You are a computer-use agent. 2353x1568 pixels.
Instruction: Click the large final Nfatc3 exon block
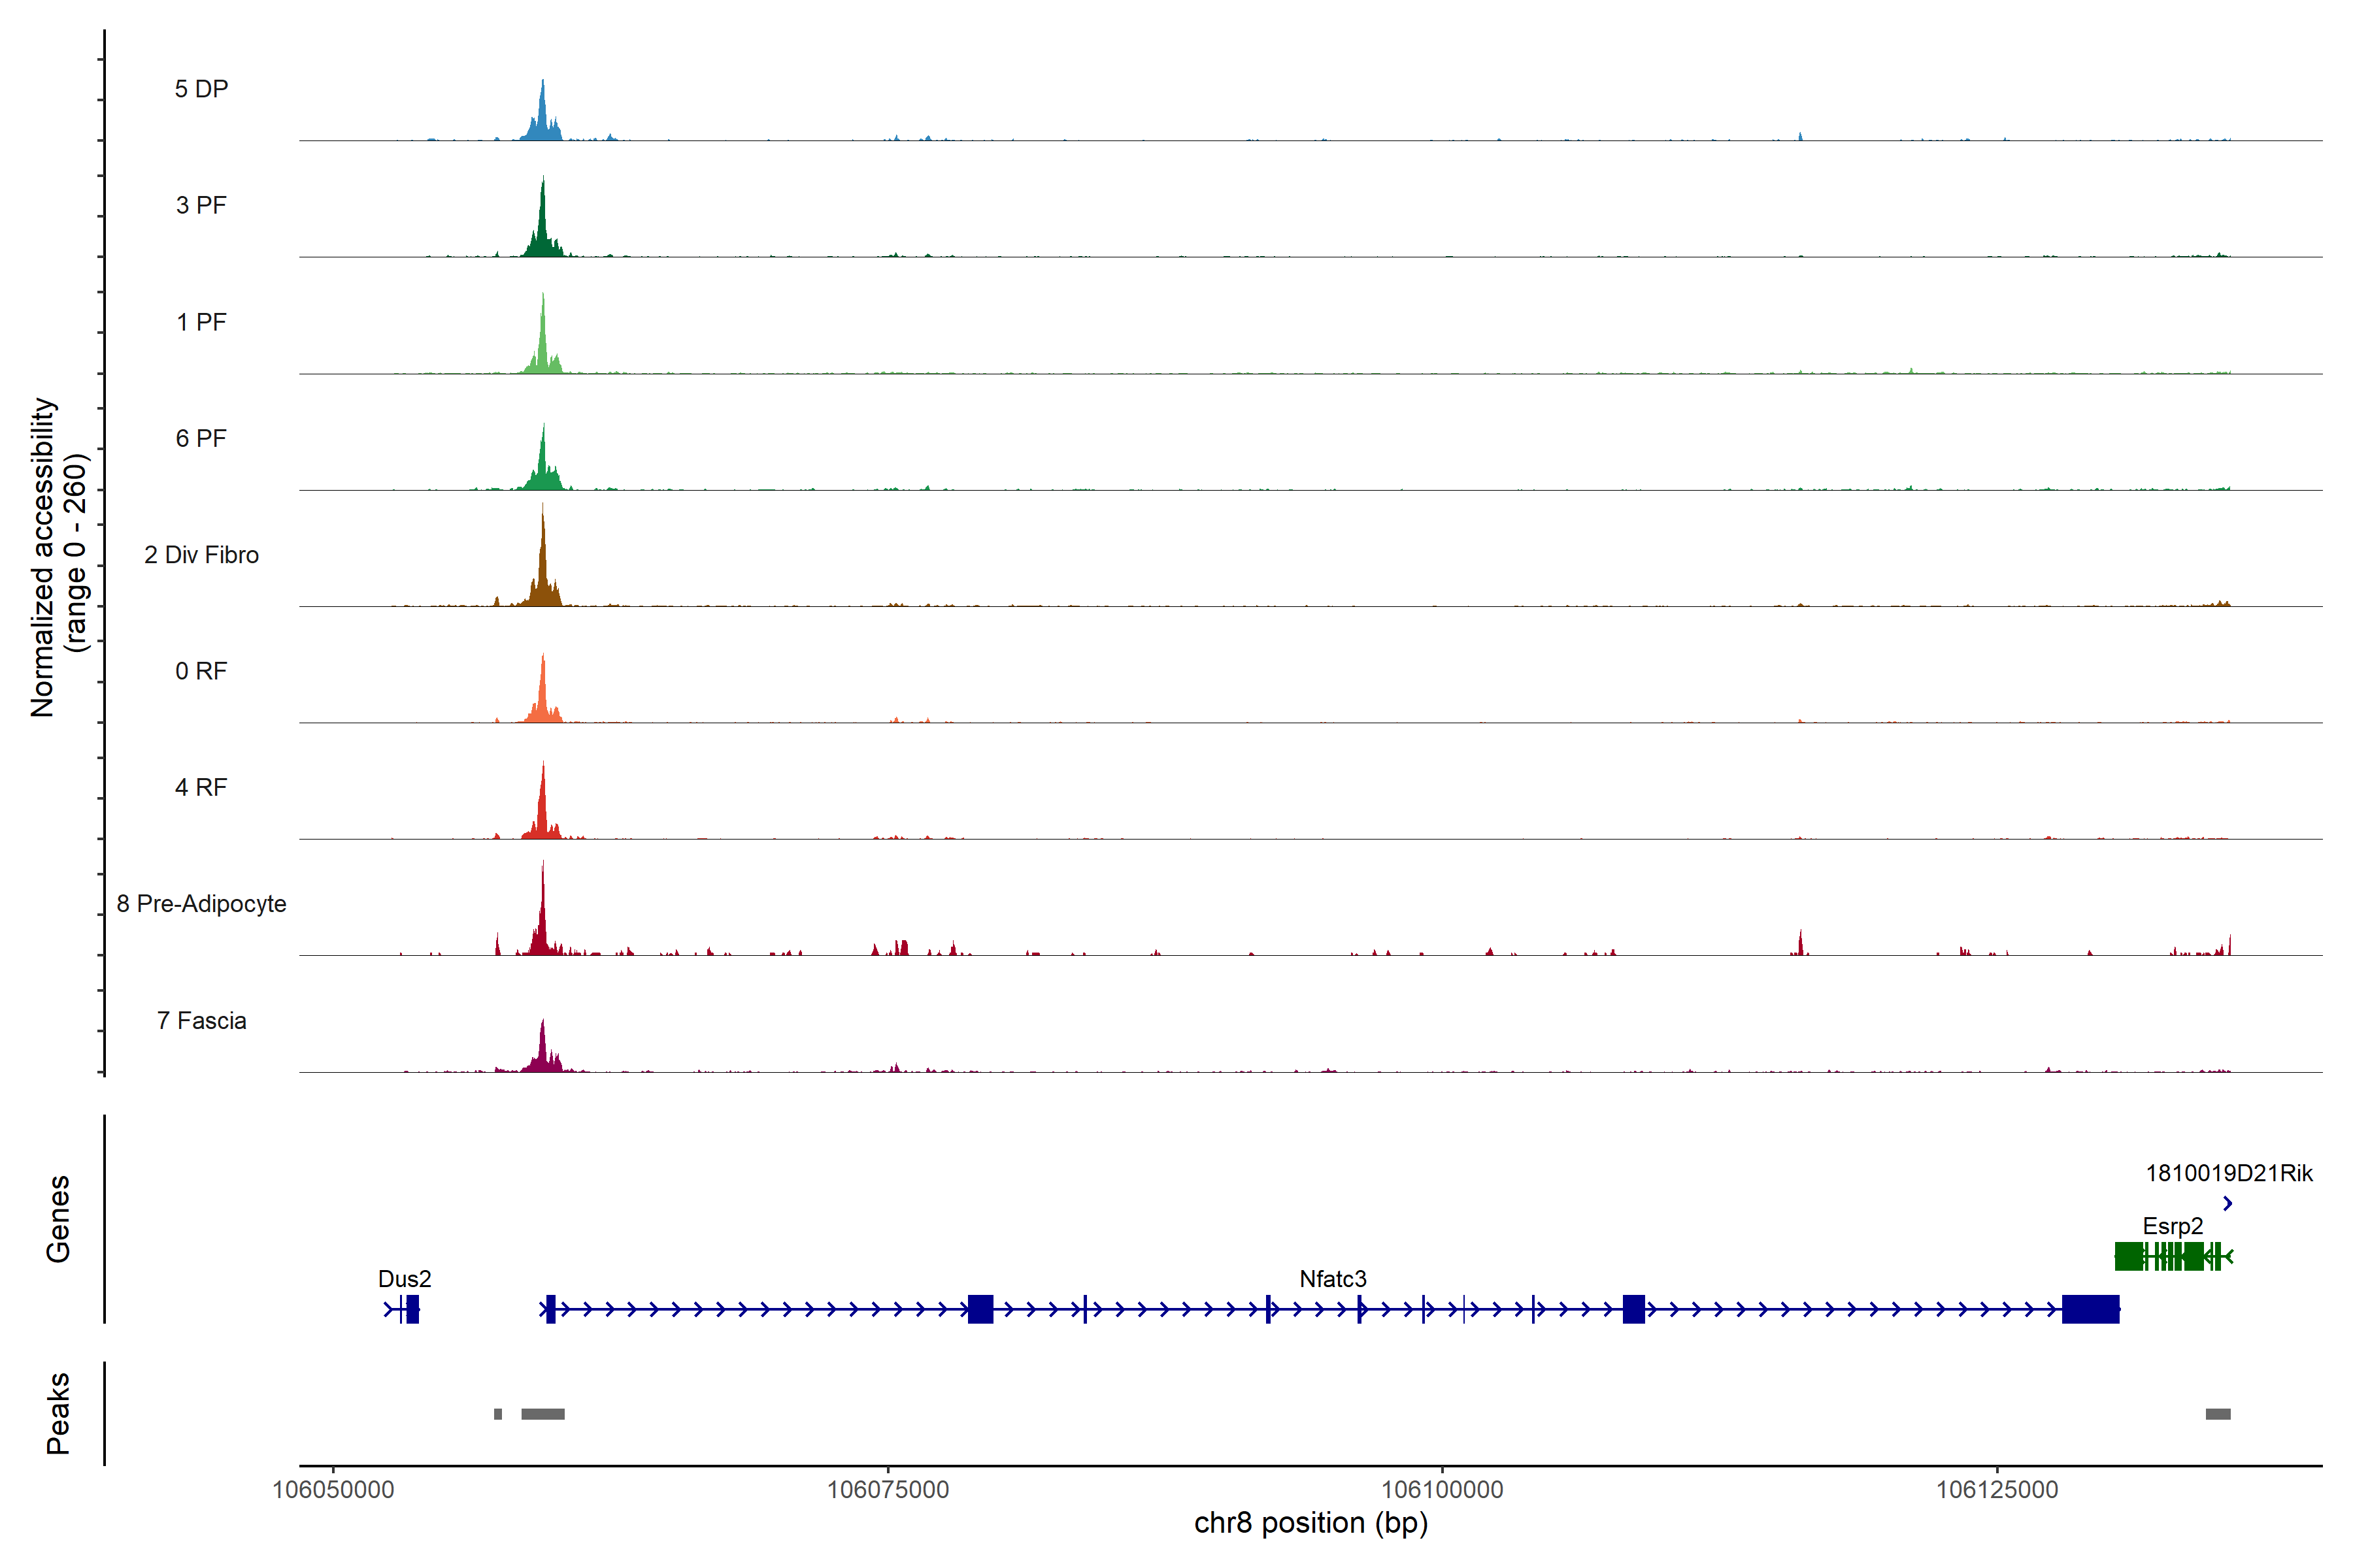pyautogui.click(x=2090, y=1309)
